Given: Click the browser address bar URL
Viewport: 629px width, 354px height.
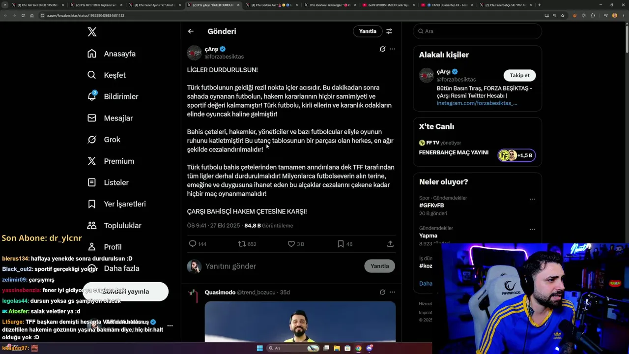Looking at the screenshot, I should [86, 15].
